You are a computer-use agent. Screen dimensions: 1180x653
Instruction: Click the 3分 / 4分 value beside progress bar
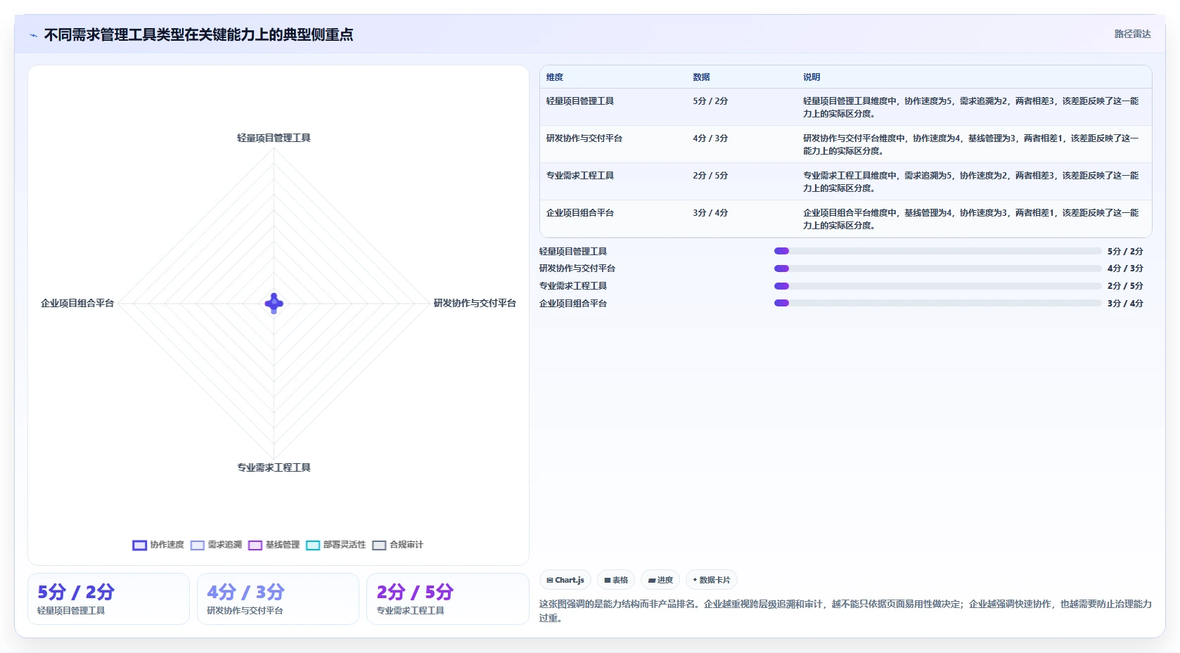tap(1125, 304)
